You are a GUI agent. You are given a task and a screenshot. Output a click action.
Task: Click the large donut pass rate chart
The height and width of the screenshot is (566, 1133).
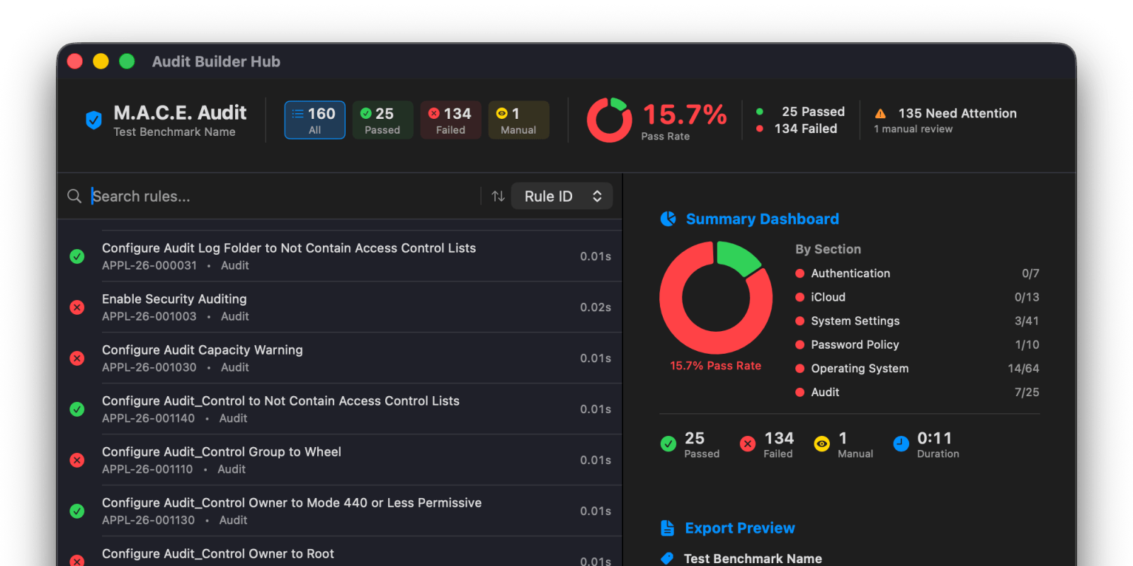(715, 297)
